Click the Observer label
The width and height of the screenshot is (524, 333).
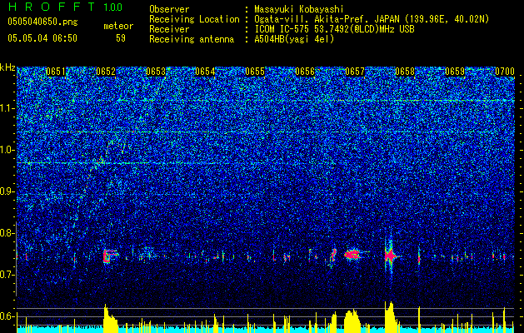pyautogui.click(x=169, y=9)
